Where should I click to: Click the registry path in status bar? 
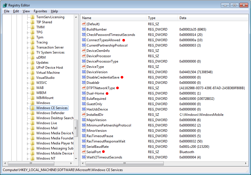[63, 170]
